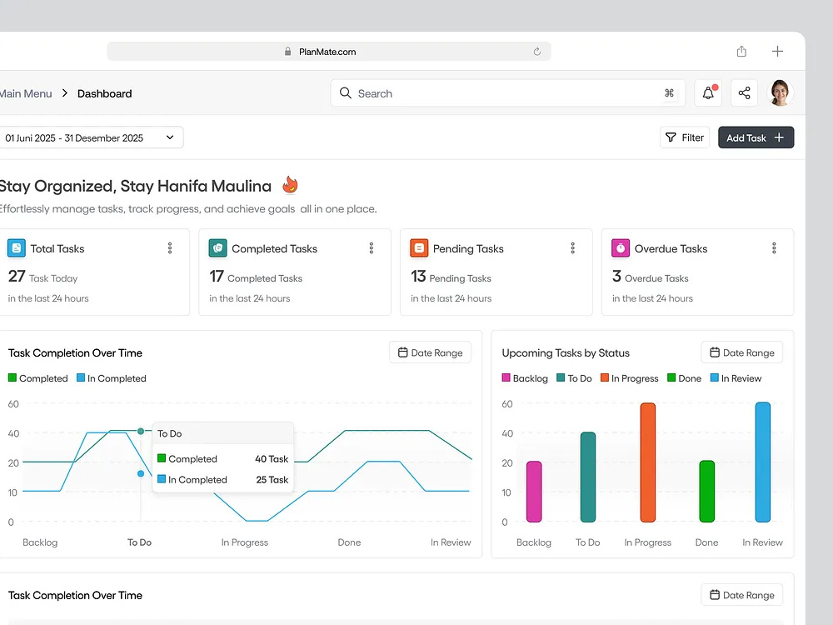Click the browser share/export icon
The width and height of the screenshot is (833, 625).
click(741, 51)
